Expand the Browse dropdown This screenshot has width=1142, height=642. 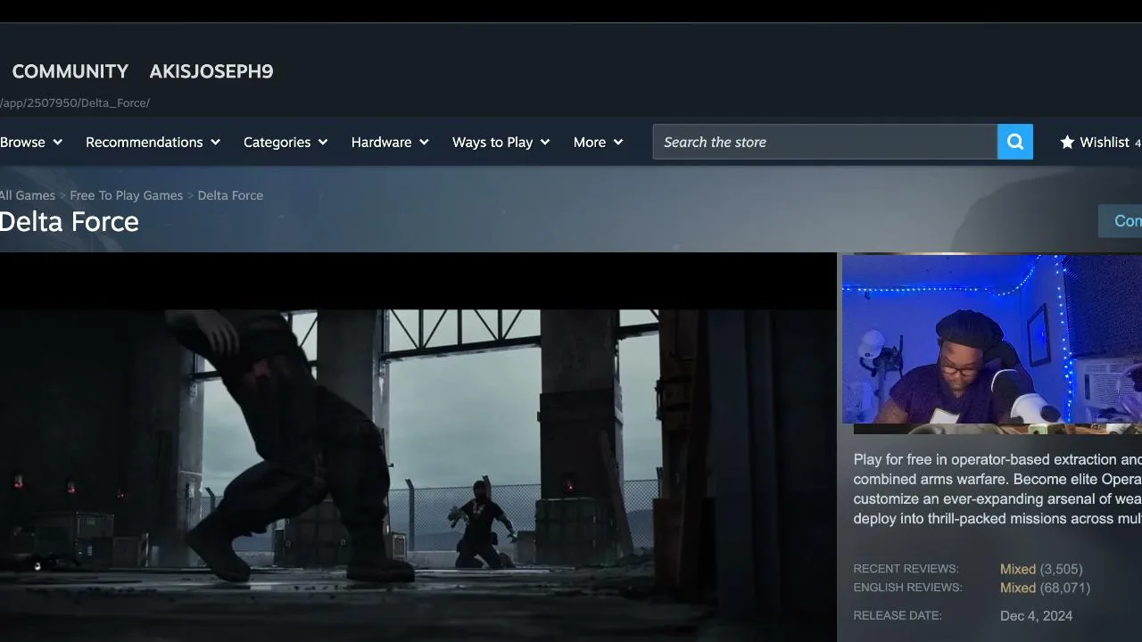31,142
